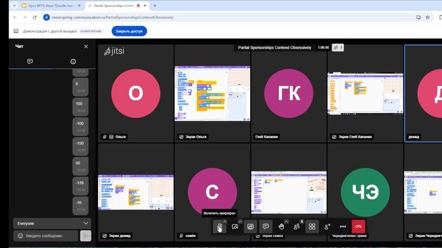Click the meeting title 'Partial Sponsorships Contend Obsessively'
This screenshot has height=248, width=442.
coord(275,48)
